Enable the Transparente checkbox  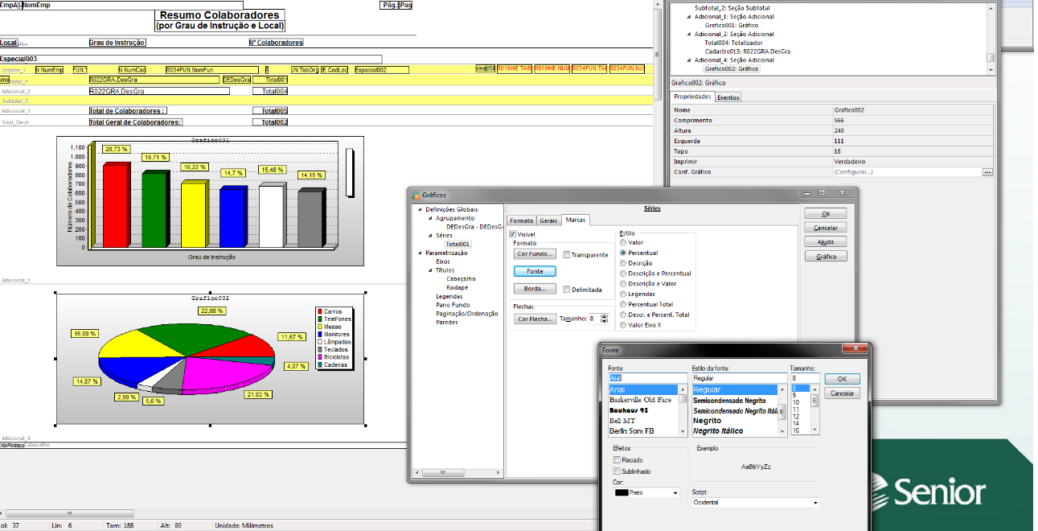pyautogui.click(x=567, y=255)
